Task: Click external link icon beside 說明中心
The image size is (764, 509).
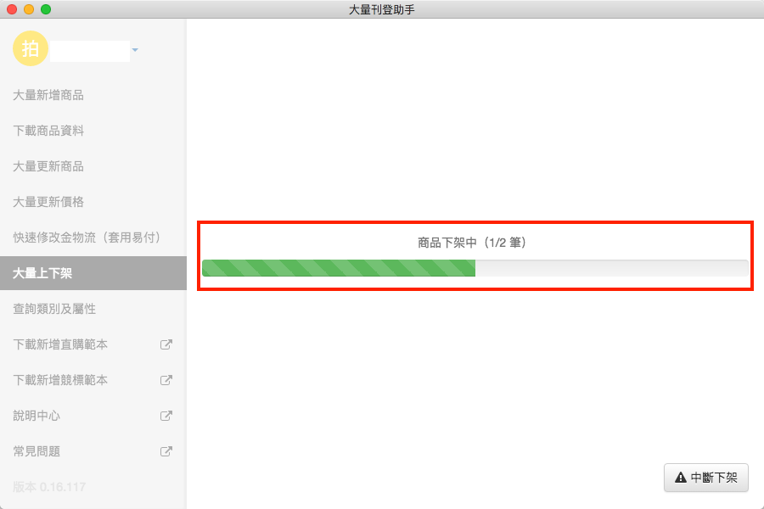Action: tap(166, 416)
